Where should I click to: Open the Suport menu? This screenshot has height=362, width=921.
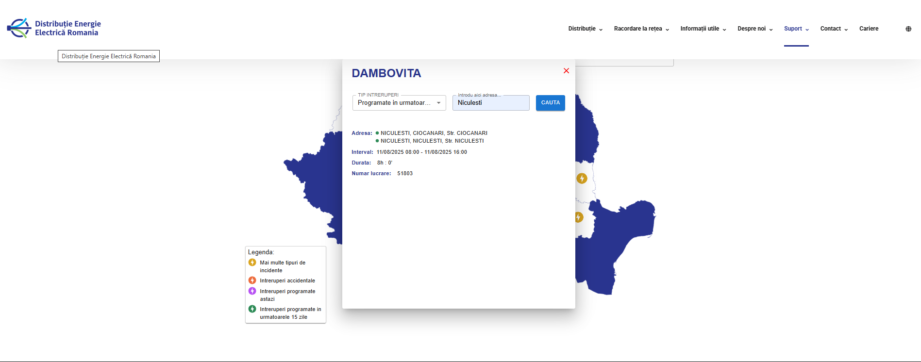796,29
